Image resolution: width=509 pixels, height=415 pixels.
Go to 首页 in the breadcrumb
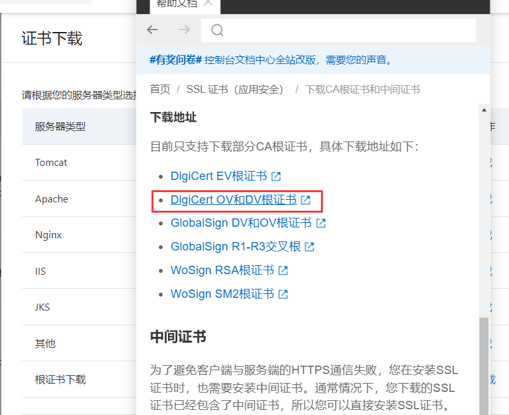(160, 89)
